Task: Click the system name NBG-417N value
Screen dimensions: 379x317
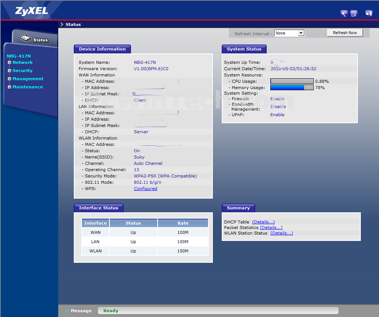Action: 145,62
